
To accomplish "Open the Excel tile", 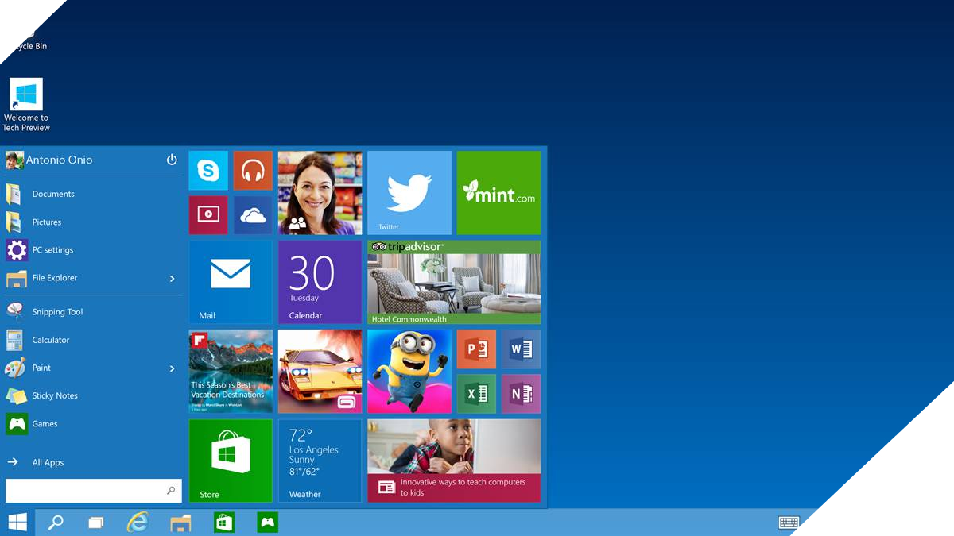I will 475,394.
